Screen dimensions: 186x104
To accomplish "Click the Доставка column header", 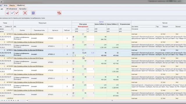I will (143, 27).
